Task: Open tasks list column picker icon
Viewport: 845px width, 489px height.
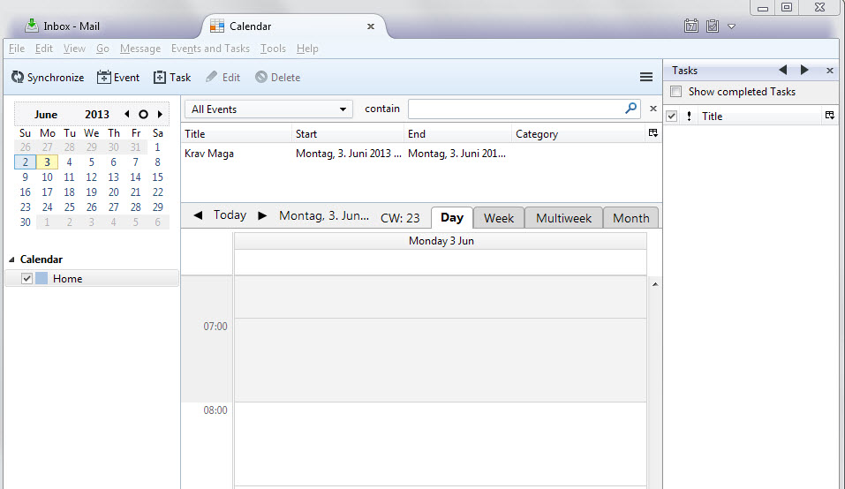Action: tap(829, 116)
